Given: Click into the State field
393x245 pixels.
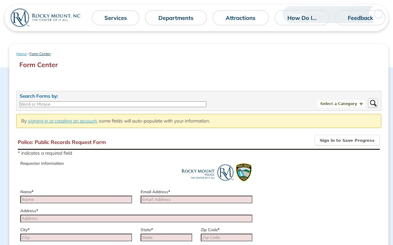Looking at the screenshot, I should click(x=166, y=237).
